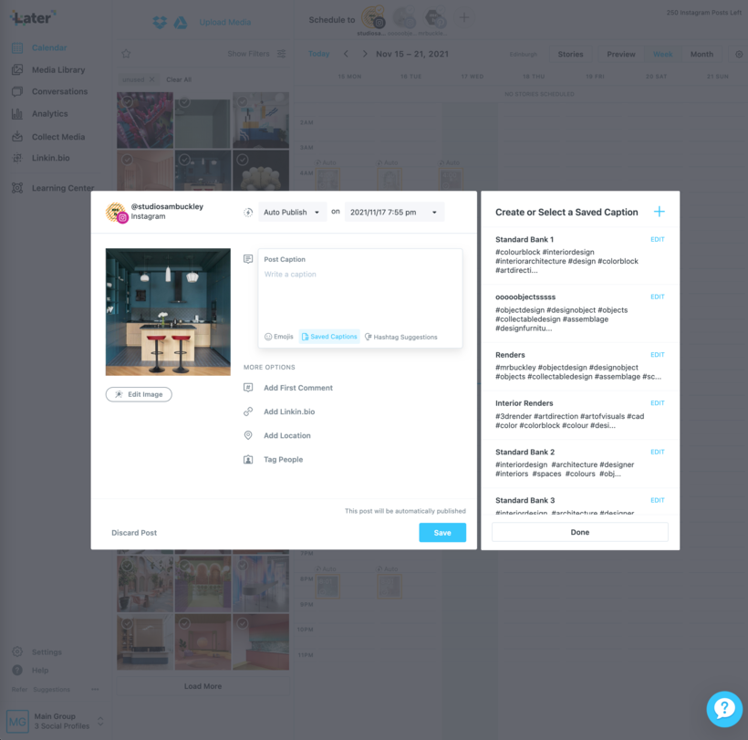This screenshot has width=748, height=740.
Task: Edit the Standard Bank 2 caption
Action: [x=658, y=452]
